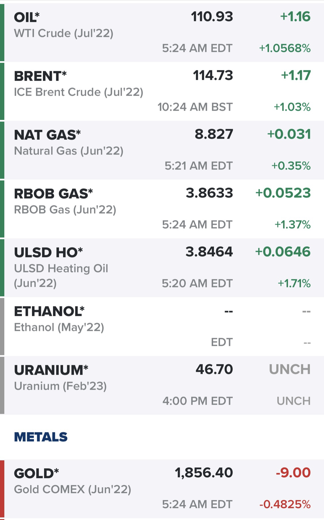Select the 8.827 natural gas price
The image size is (324, 520).
[x=214, y=134]
